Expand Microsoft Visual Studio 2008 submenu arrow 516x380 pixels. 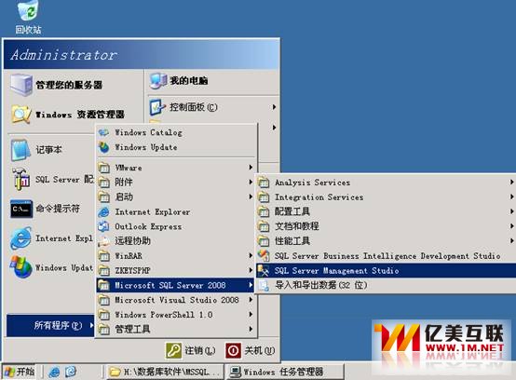251,300
